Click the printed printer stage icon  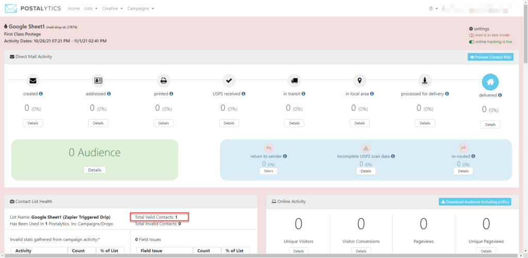163,81
